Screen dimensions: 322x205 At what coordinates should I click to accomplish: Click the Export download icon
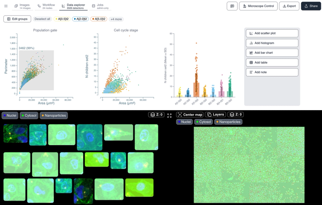pyautogui.click(x=284, y=6)
